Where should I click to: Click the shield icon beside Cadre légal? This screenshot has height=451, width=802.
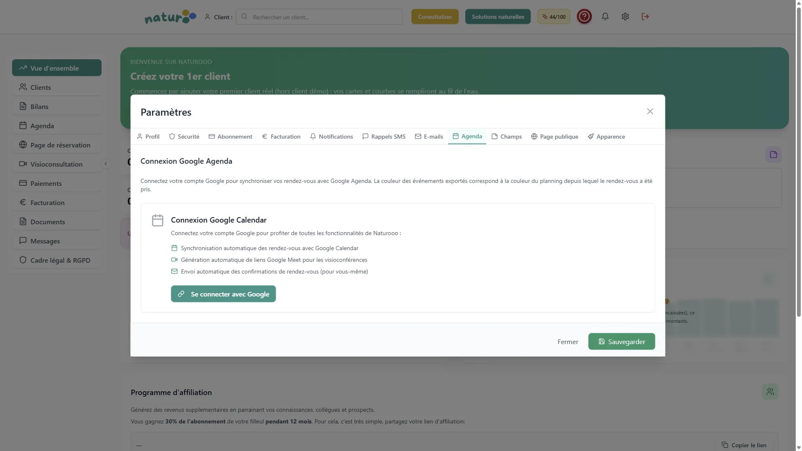pos(23,260)
